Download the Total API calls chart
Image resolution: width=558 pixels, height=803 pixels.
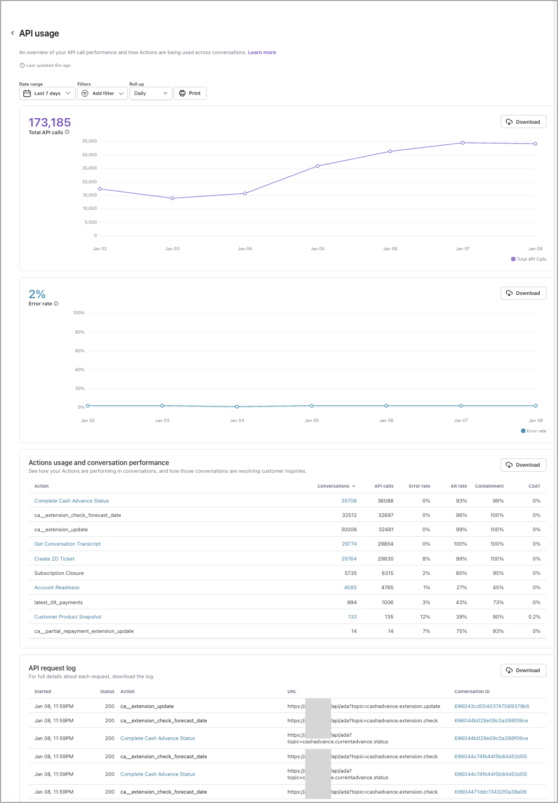[523, 122]
